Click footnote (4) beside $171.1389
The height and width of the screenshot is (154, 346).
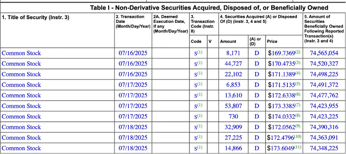pyautogui.click(x=298, y=73)
